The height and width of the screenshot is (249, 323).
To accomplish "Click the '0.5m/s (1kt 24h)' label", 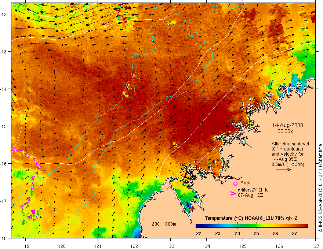I will (288, 164).
